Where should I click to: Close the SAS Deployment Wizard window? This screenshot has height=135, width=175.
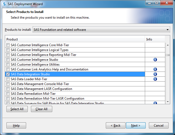[167, 3]
